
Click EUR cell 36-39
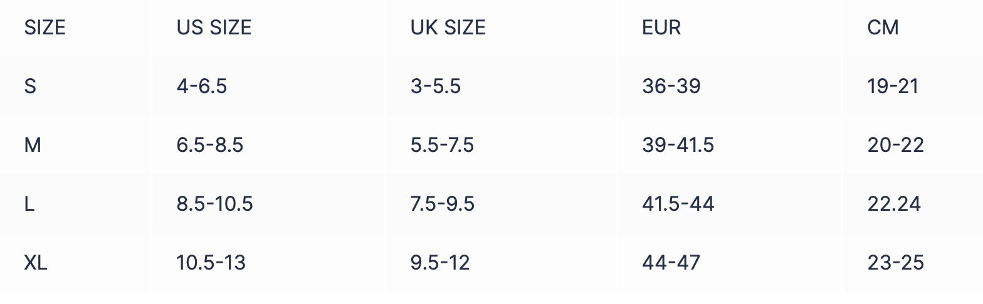click(x=671, y=86)
